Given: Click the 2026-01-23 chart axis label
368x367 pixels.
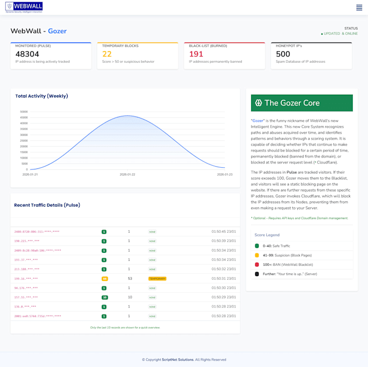Looking at the screenshot, I should pos(225,174).
